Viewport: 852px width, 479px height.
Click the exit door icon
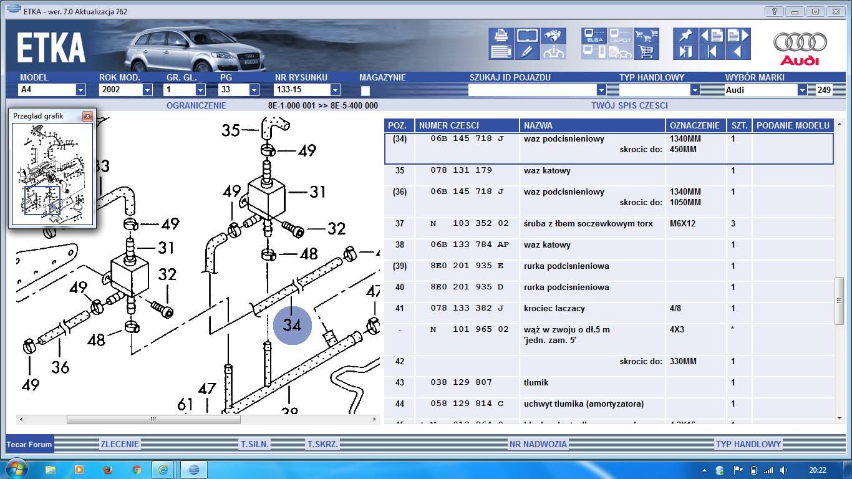685,52
